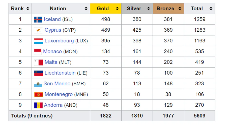
Task: Sort by Bronze medal count arrows
Action: (180, 9)
